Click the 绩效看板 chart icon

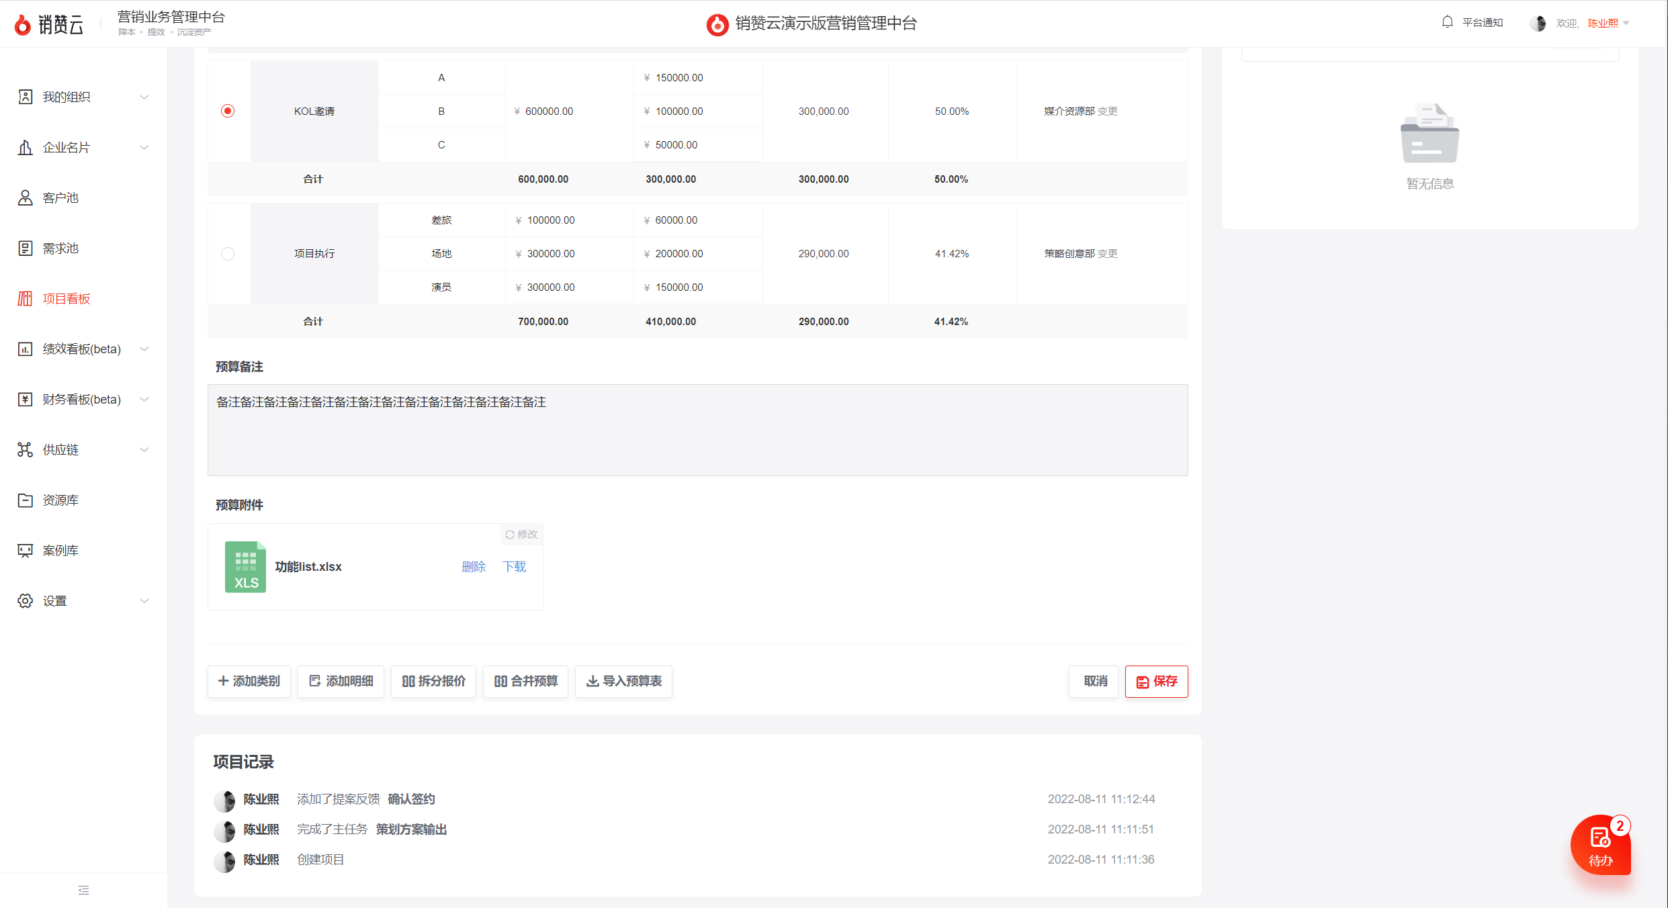click(x=25, y=349)
